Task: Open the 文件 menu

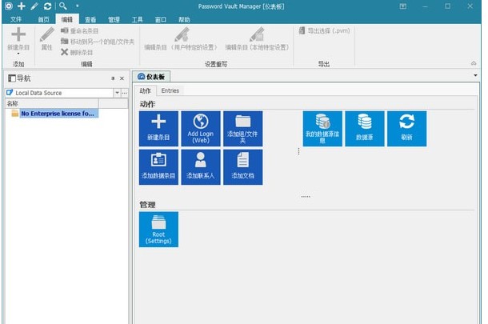Action: (x=16, y=18)
